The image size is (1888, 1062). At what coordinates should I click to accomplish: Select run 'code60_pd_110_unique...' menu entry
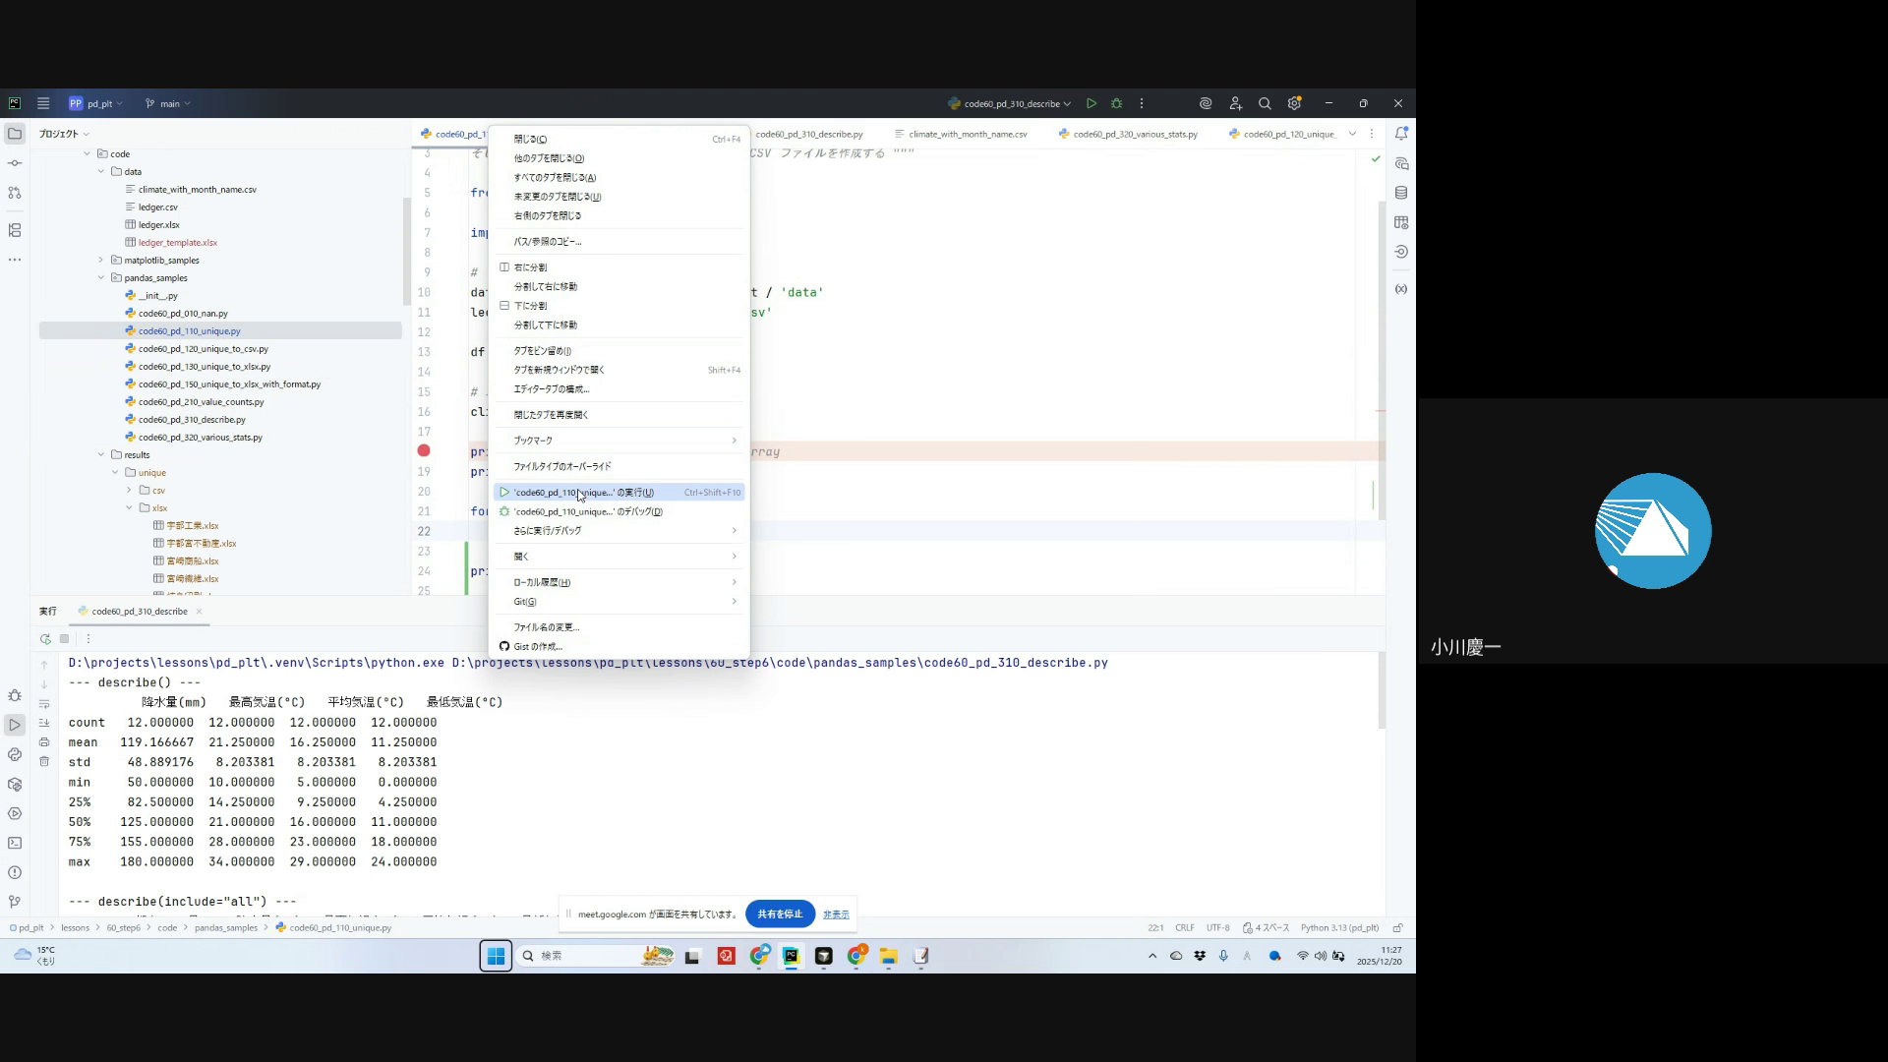point(583,493)
